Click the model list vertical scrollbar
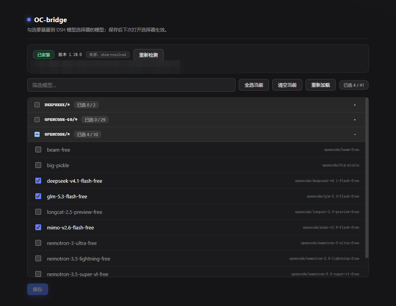 [367, 178]
